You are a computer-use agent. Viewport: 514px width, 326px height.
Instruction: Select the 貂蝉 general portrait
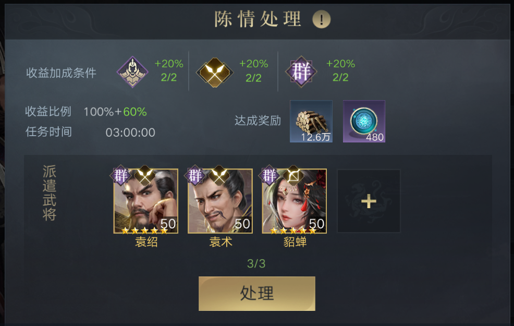pyautogui.click(x=295, y=201)
